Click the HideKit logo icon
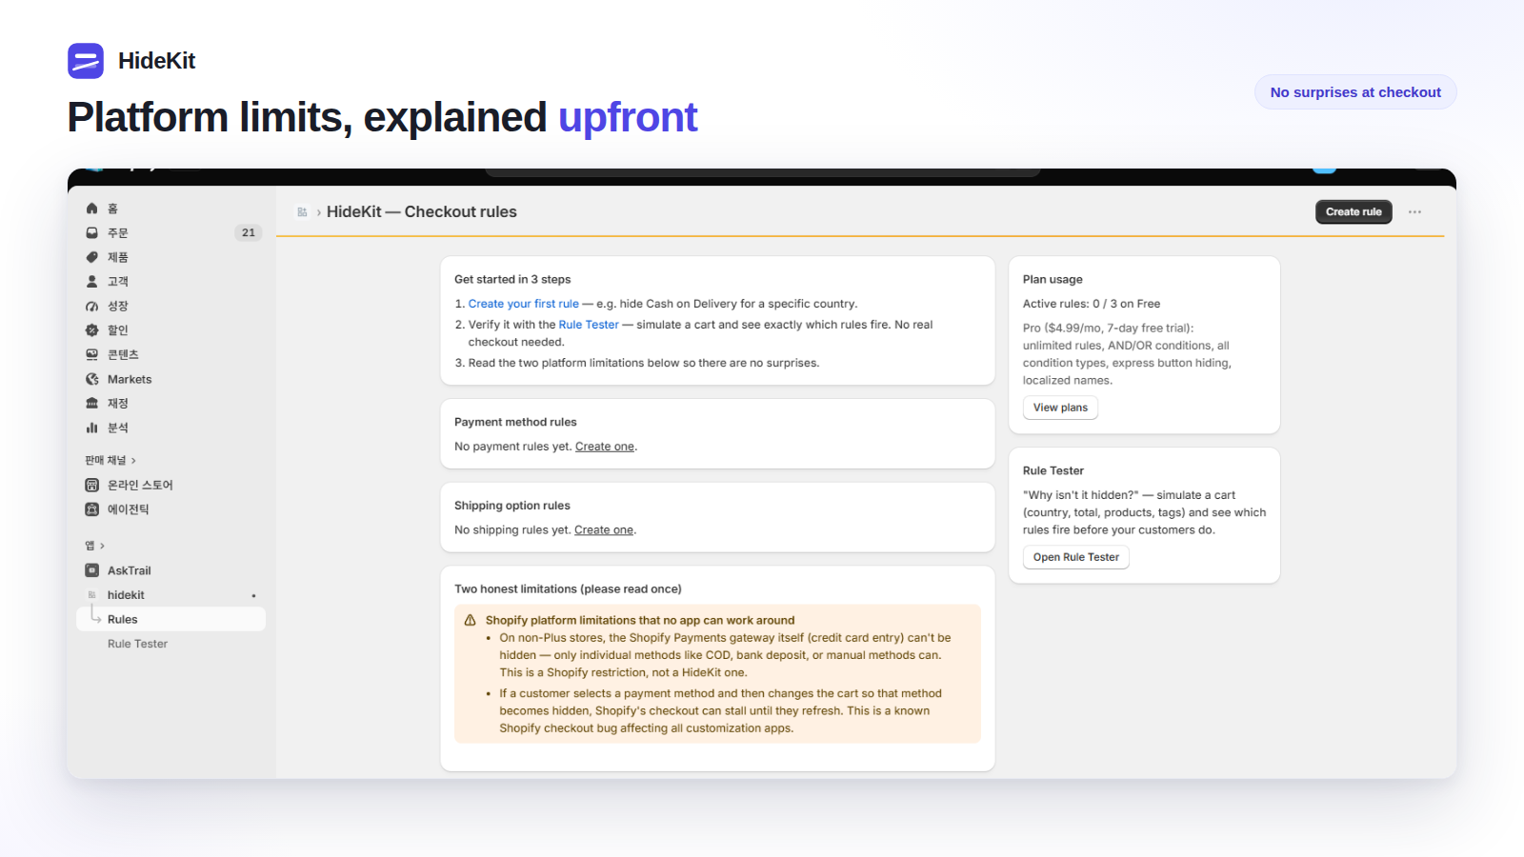This screenshot has width=1524, height=857. coord(86,61)
